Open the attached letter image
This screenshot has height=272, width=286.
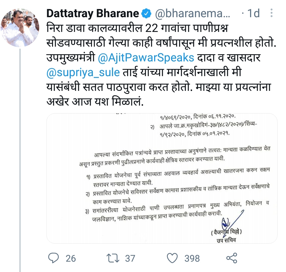coord(162,178)
